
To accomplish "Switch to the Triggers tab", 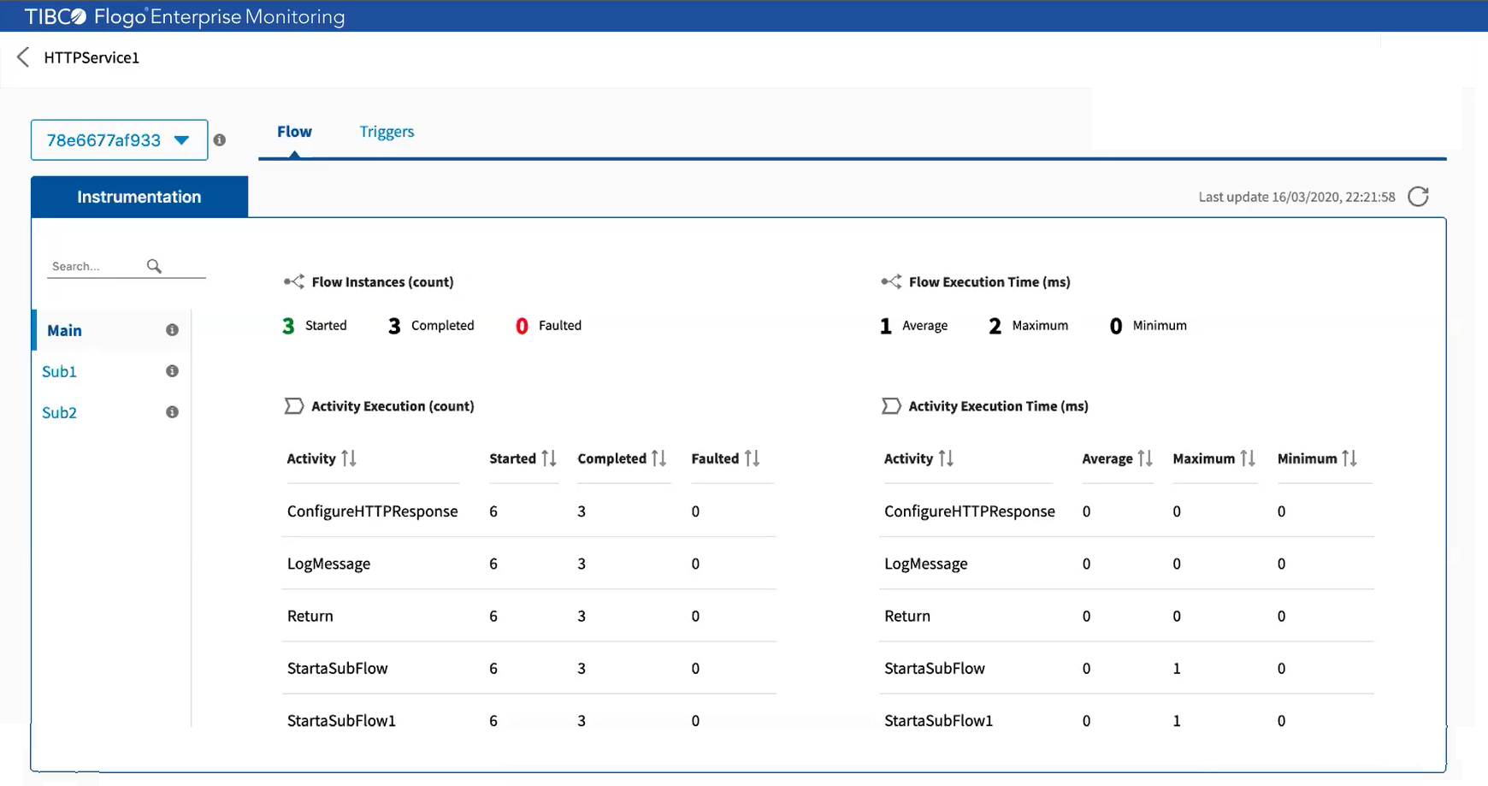I will point(387,132).
